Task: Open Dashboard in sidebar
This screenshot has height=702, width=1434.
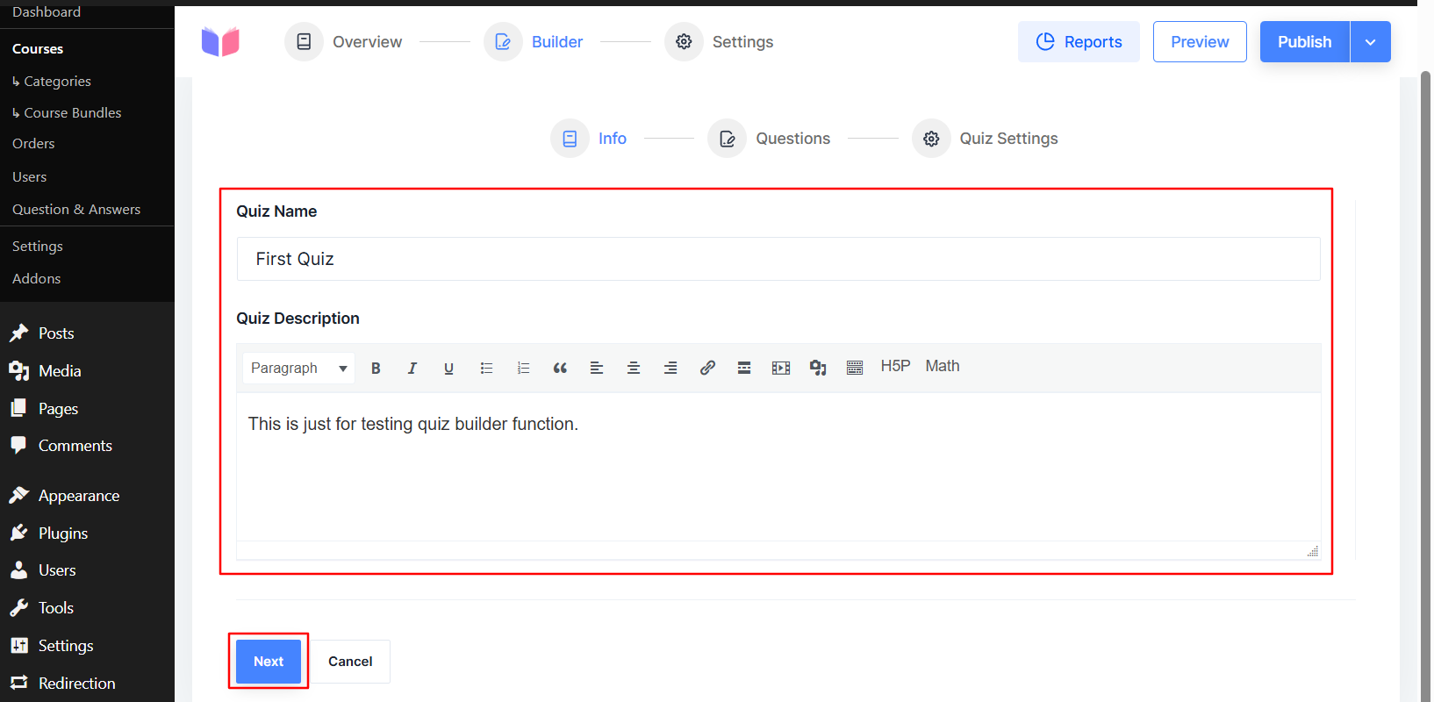Action: (47, 11)
